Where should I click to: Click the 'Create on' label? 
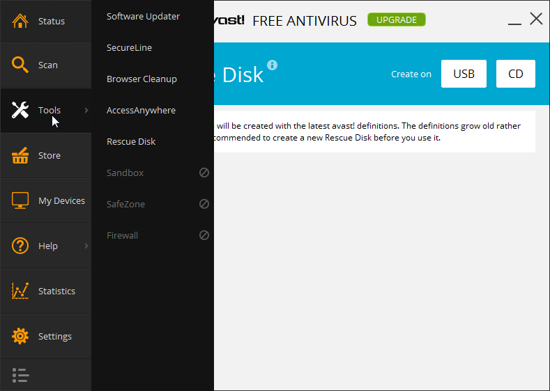(x=411, y=74)
